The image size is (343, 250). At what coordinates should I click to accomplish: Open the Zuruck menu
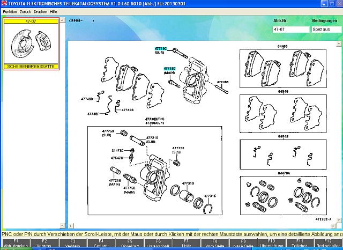[25, 12]
